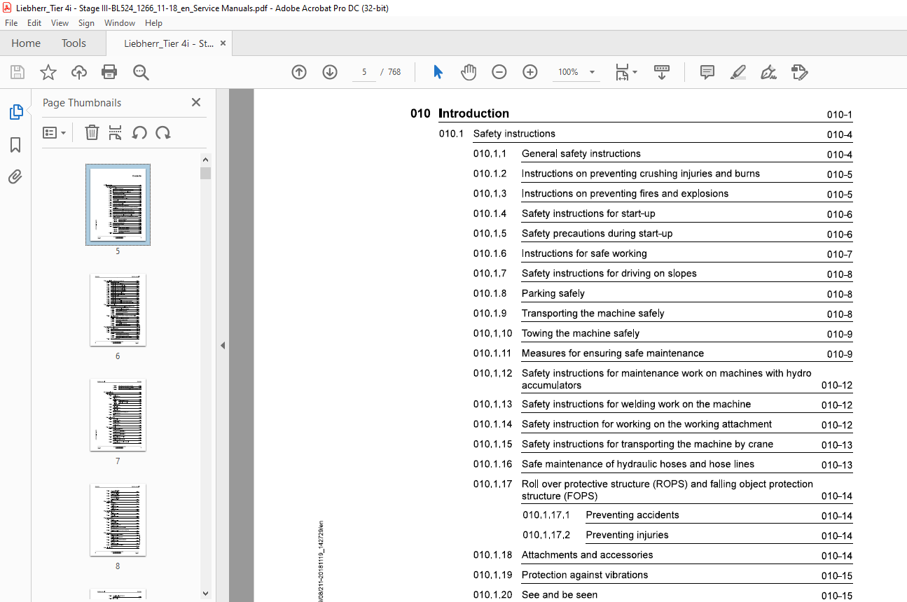This screenshot has height=602, width=907.
Task: Select page 8 thumbnail
Action: [x=118, y=519]
